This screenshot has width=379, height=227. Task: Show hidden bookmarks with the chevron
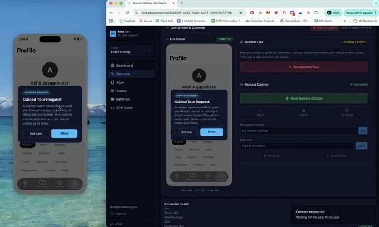tap(345, 21)
